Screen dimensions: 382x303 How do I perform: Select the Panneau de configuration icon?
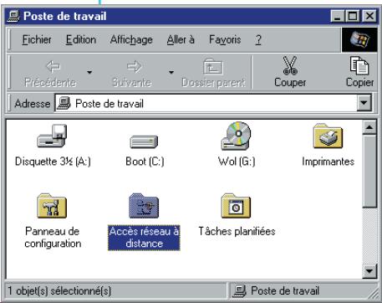52,206
